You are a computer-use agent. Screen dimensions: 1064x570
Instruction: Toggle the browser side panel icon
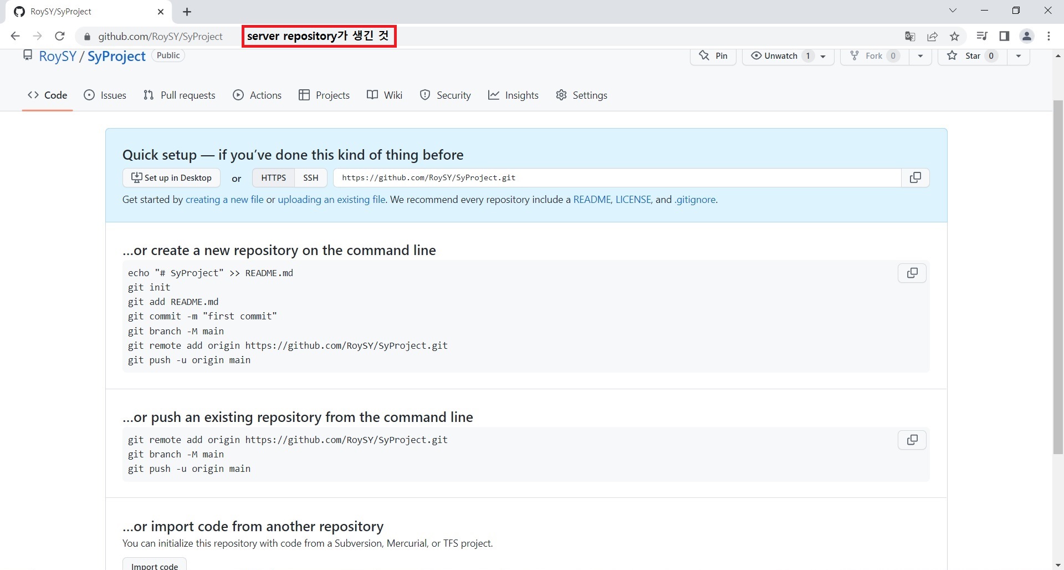[1004, 36]
